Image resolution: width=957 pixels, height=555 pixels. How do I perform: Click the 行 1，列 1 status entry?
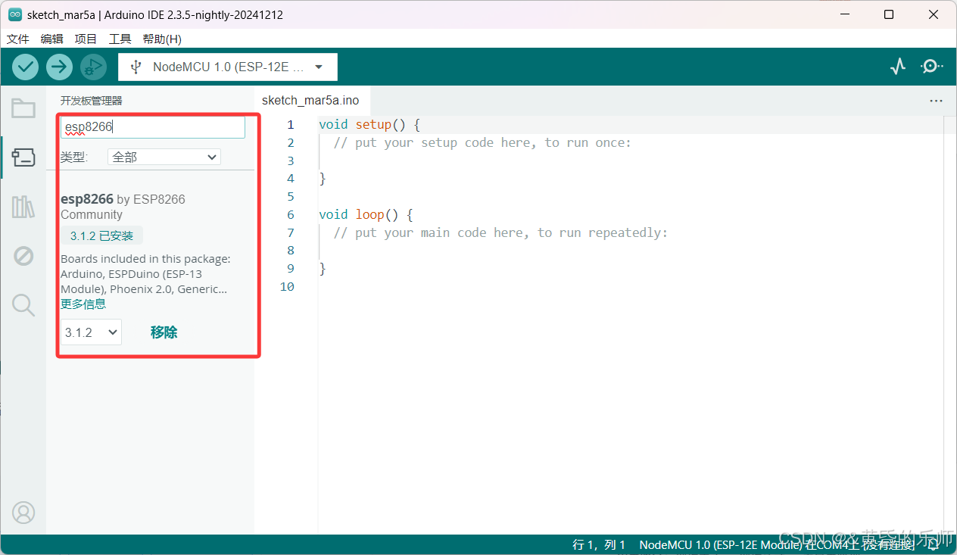tap(599, 545)
